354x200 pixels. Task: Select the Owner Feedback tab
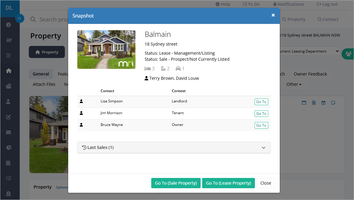click(310, 74)
